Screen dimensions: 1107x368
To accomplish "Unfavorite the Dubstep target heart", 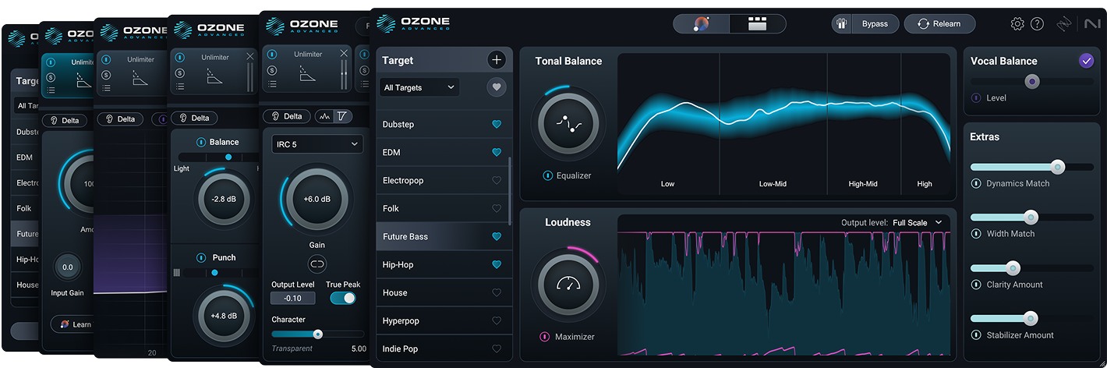I will pos(497,124).
